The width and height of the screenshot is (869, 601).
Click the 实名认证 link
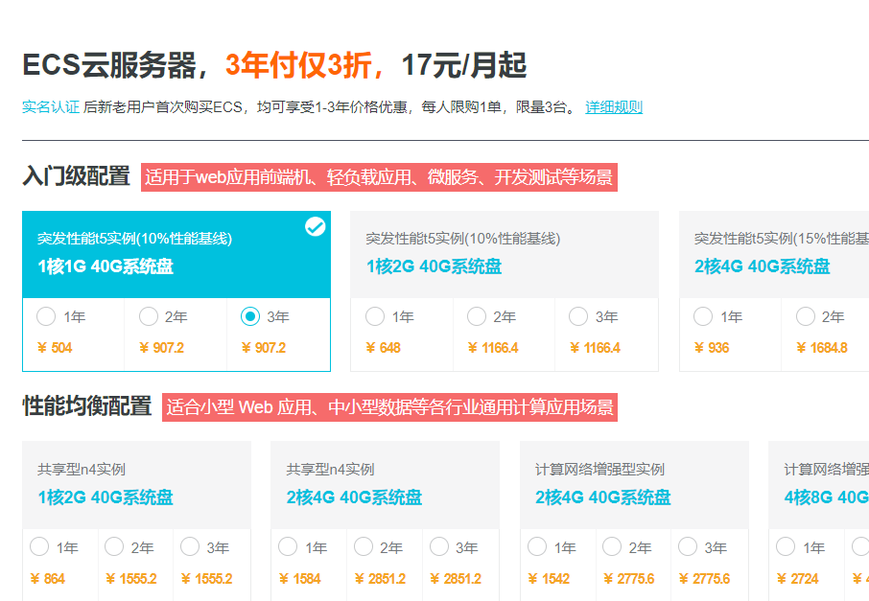50,107
